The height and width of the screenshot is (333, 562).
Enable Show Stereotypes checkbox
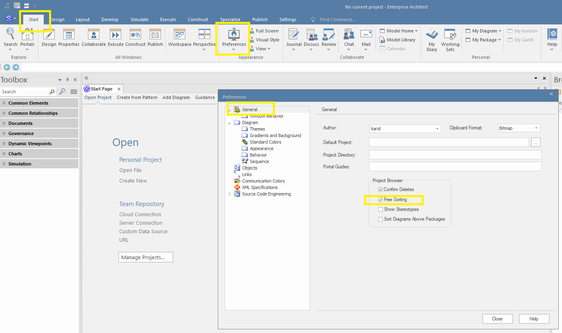(x=380, y=209)
